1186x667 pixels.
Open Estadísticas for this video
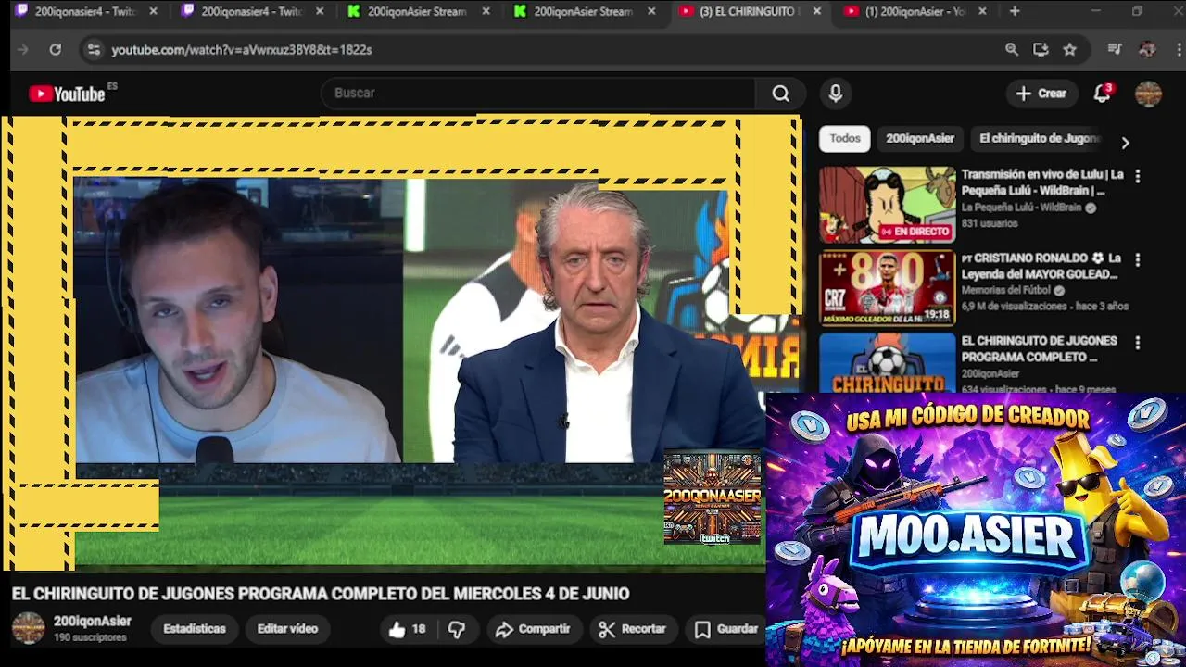(x=195, y=629)
